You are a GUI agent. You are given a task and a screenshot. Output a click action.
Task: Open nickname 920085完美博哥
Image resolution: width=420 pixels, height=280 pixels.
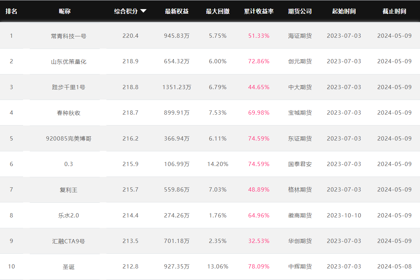[69, 138]
